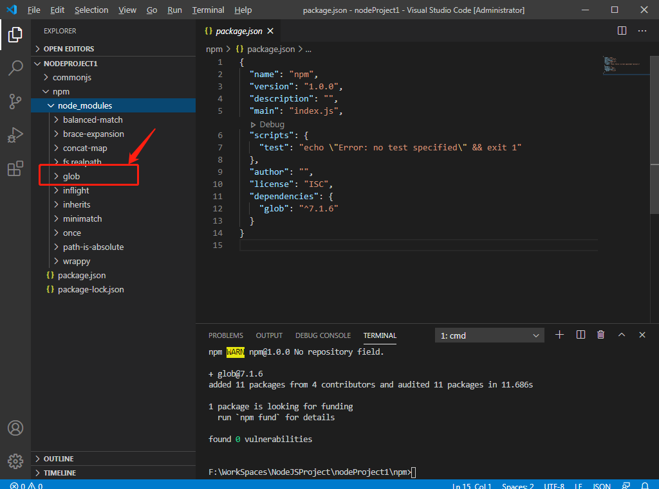Open the Accounts icon in activity bar
The height and width of the screenshot is (489, 659).
tap(15, 428)
